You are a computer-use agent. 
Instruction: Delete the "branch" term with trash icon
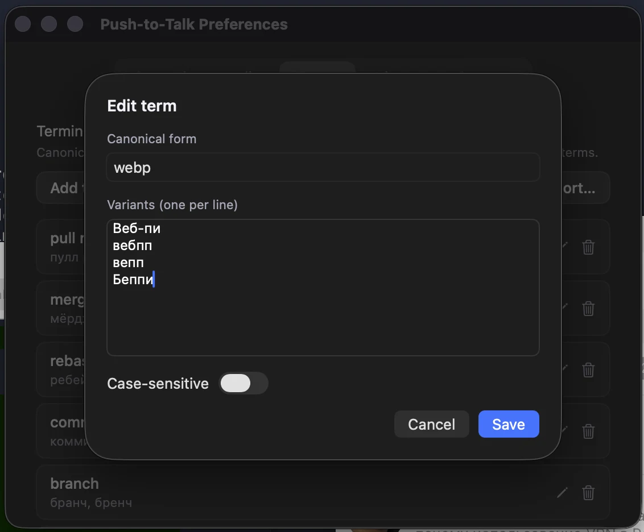point(588,493)
